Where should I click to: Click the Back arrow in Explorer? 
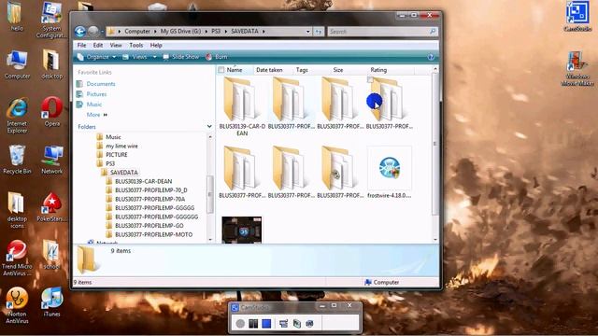pyautogui.click(x=80, y=31)
